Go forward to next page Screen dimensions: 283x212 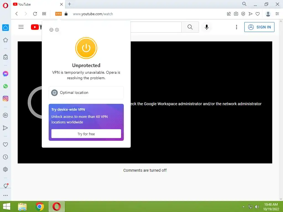click(26, 14)
